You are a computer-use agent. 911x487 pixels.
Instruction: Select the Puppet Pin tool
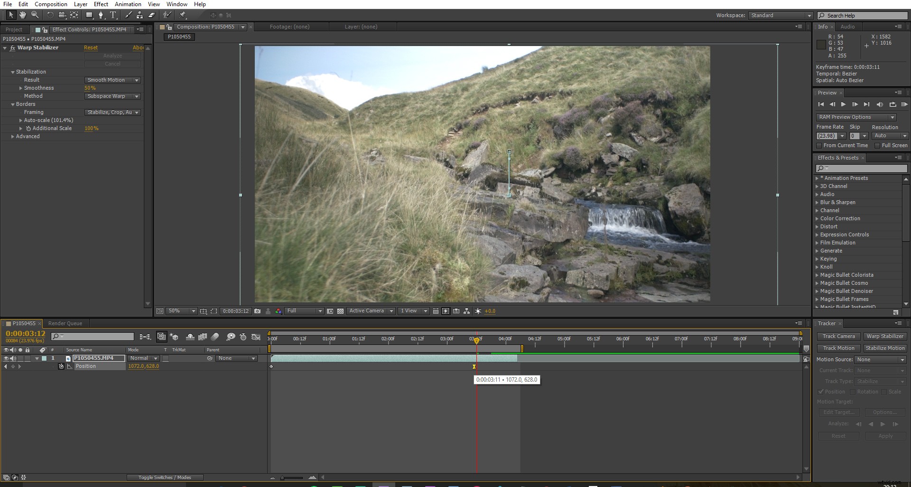(182, 15)
